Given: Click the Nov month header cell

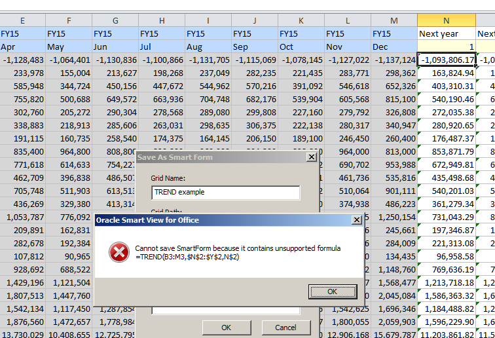Looking at the screenshot, I should [x=348, y=47].
